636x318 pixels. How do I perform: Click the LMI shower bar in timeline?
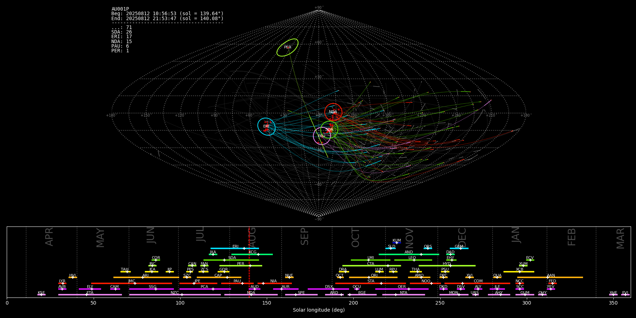pyautogui.click(x=371, y=260)
